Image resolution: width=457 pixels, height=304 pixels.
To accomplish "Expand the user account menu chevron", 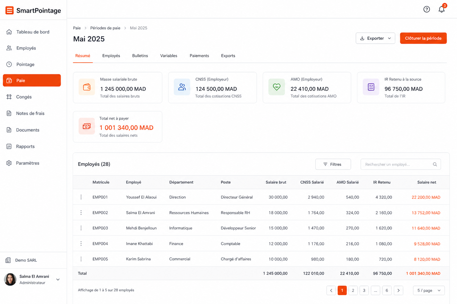I will 58,279.
